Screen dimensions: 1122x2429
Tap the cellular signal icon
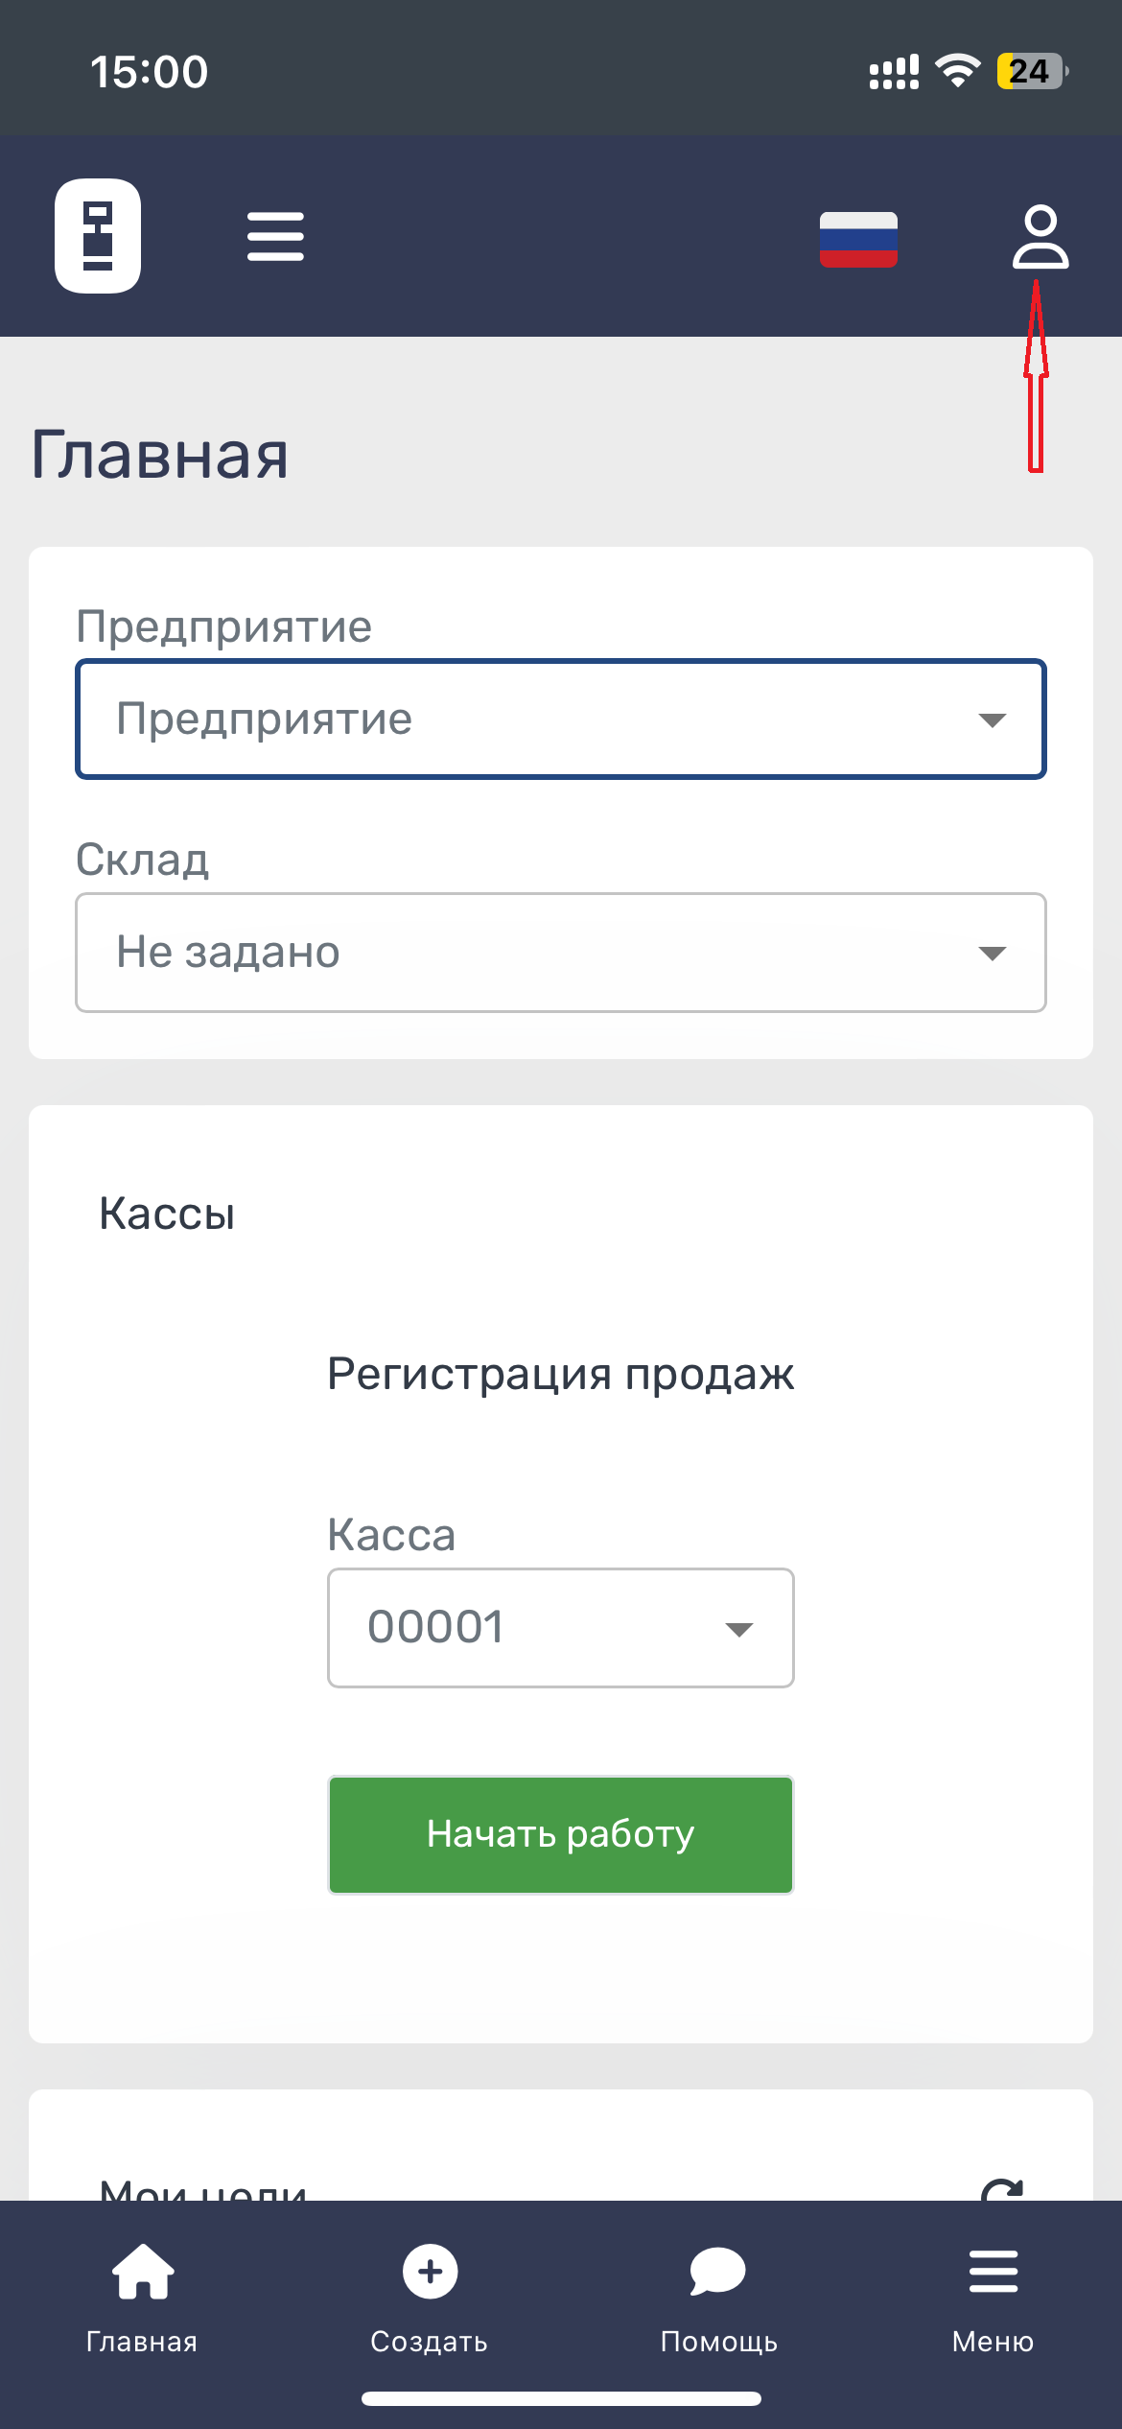(894, 72)
